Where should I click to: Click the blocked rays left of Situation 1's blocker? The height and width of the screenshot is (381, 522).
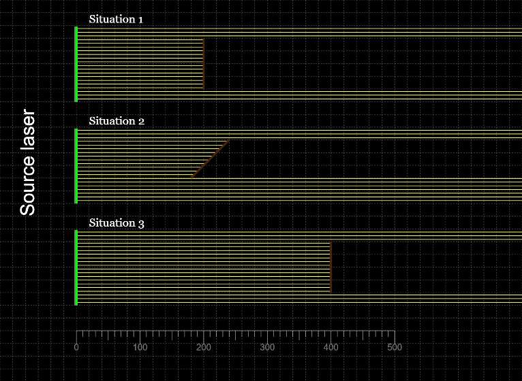click(x=140, y=65)
